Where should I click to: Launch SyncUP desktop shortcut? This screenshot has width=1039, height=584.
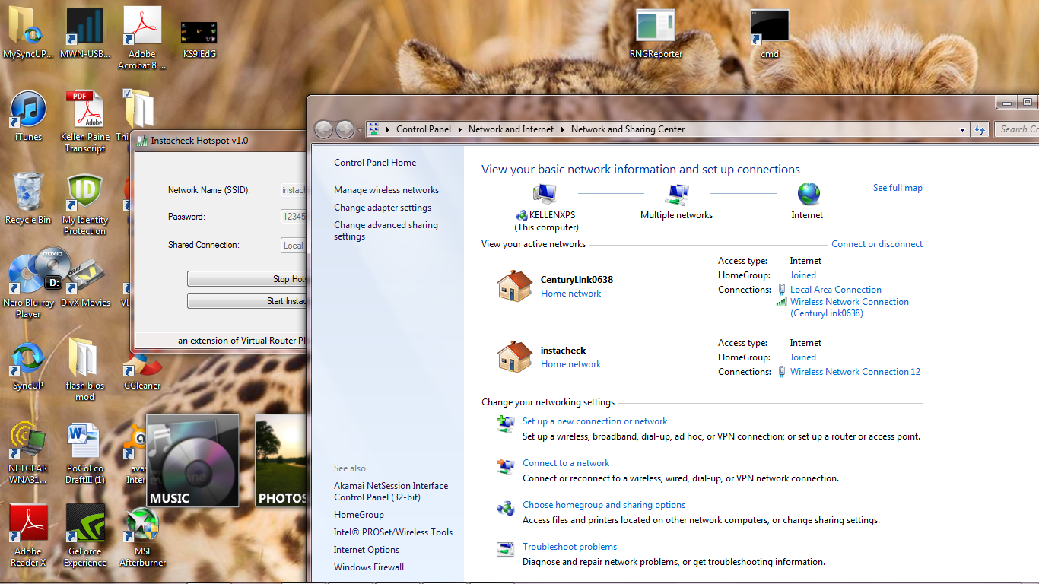(28, 365)
